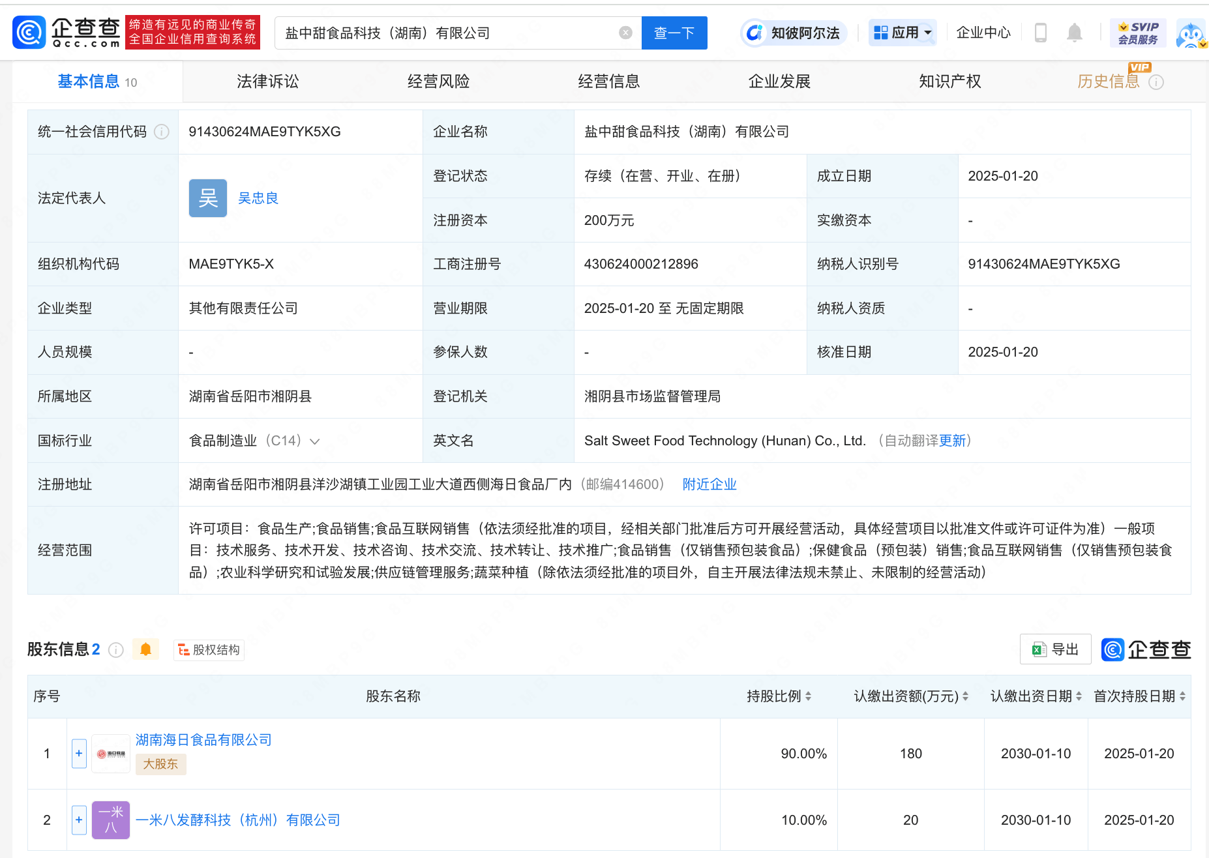Expand row 2 一米八发酵科技 plus button
The image size is (1209, 858).
79,820
